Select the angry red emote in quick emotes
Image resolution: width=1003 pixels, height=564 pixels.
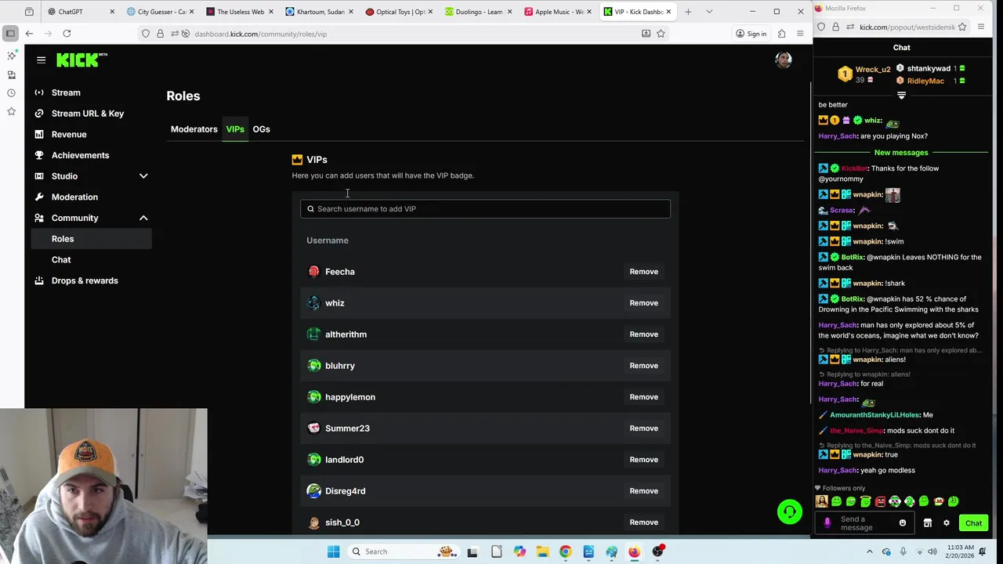[880, 501]
